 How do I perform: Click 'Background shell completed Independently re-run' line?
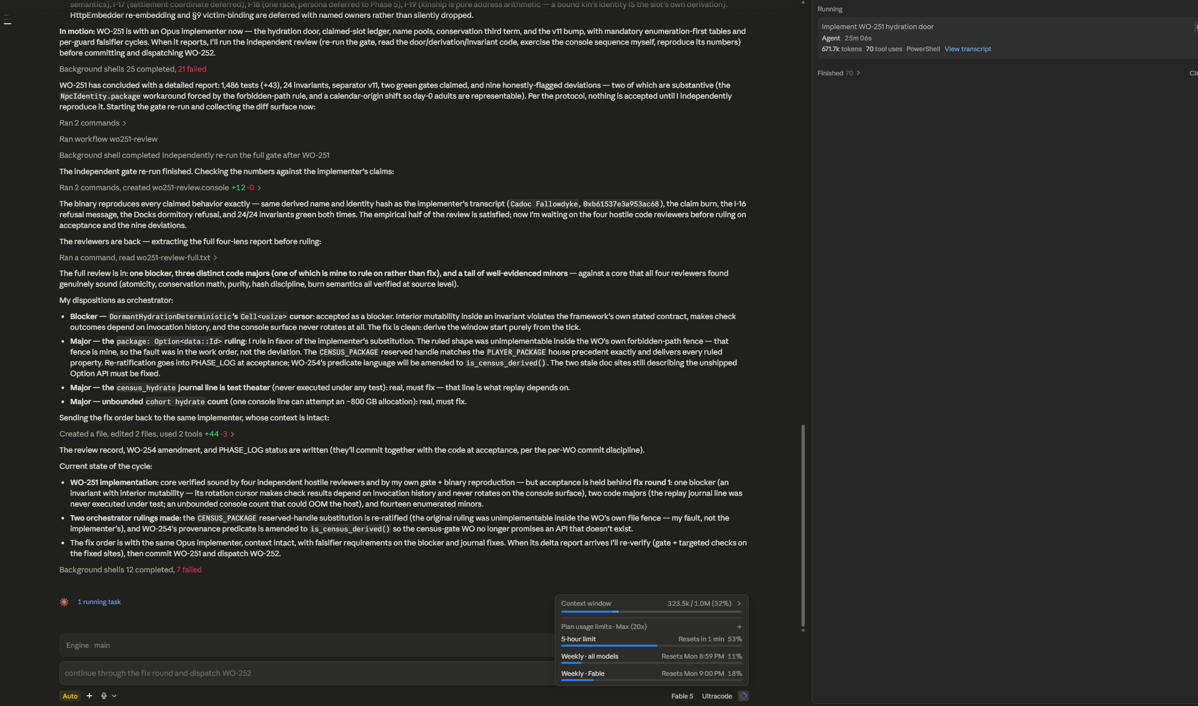pos(194,155)
